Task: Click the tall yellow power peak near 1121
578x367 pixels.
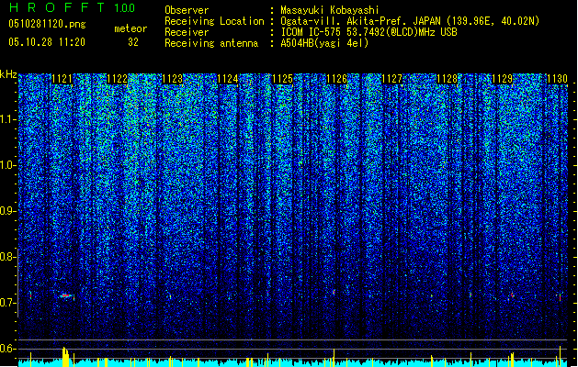Action: coord(65,356)
